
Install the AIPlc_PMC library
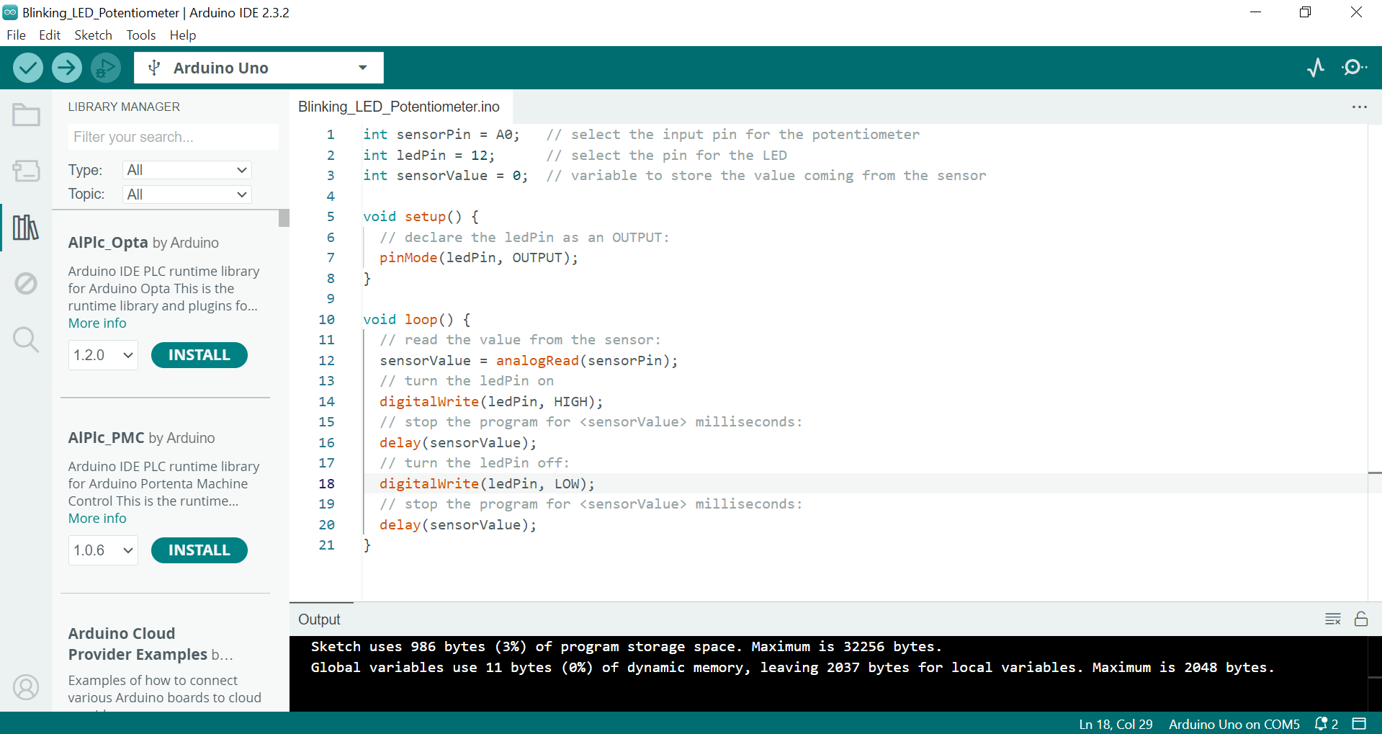pyautogui.click(x=199, y=550)
